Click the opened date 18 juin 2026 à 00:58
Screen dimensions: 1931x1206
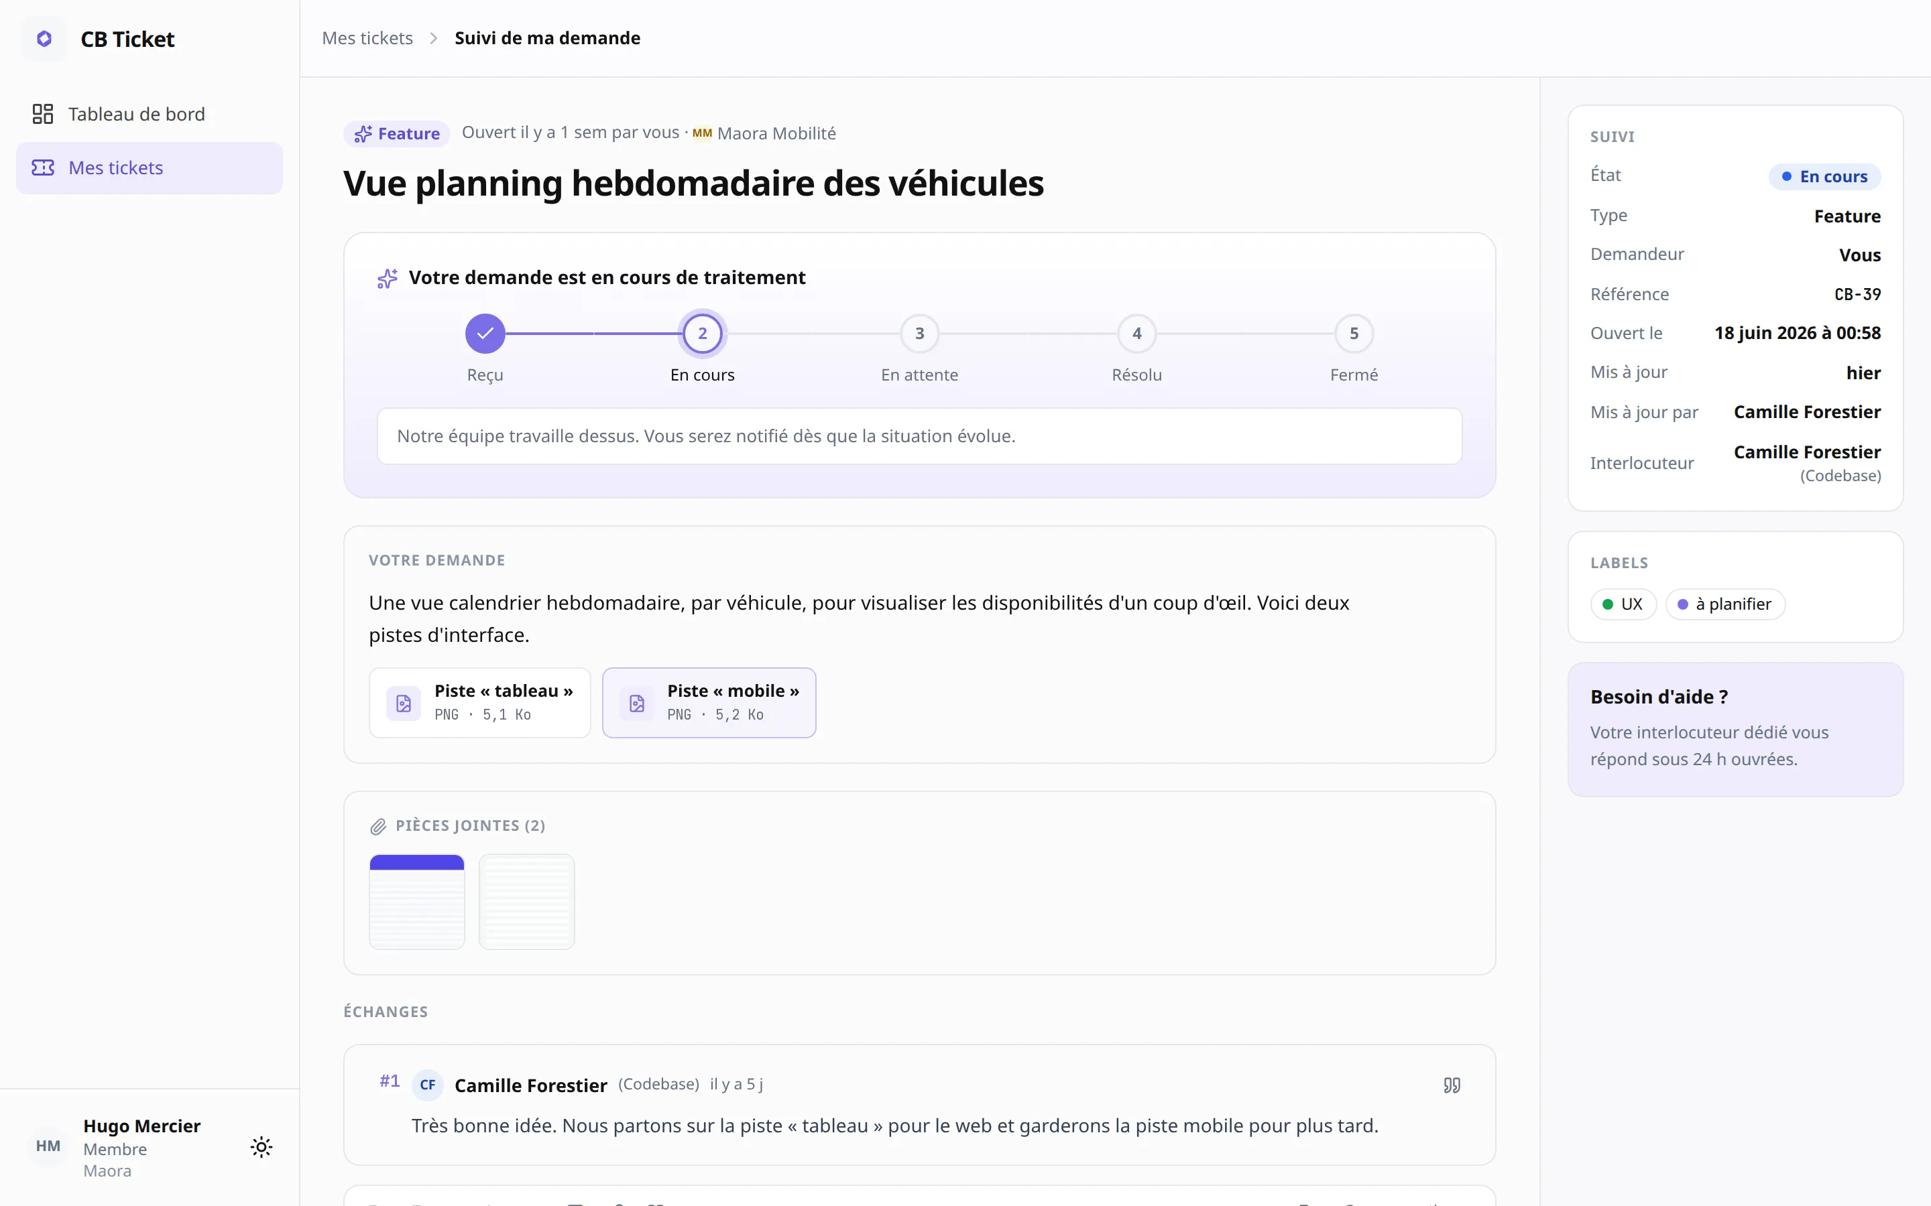(x=1798, y=334)
